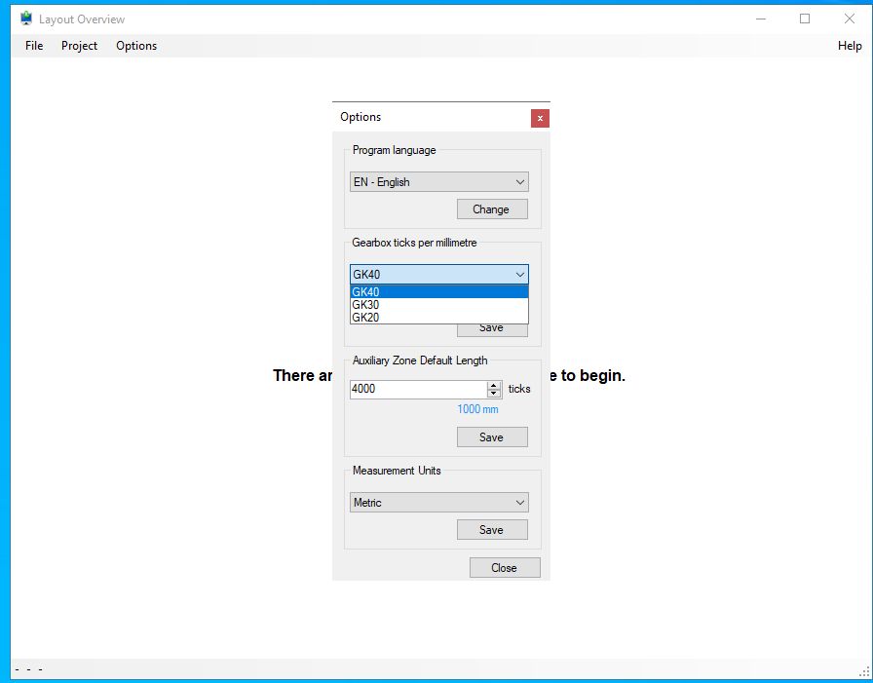Click the blue 1000 mm label

pos(477,409)
